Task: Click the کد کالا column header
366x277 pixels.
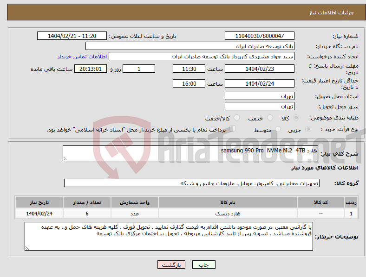Action: (x=321, y=202)
